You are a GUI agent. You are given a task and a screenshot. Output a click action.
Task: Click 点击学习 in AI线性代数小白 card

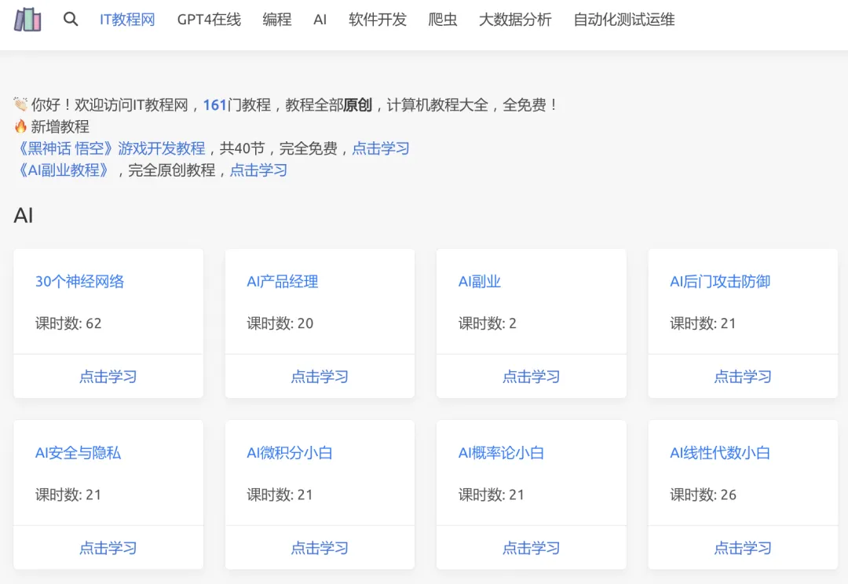pyautogui.click(x=743, y=549)
